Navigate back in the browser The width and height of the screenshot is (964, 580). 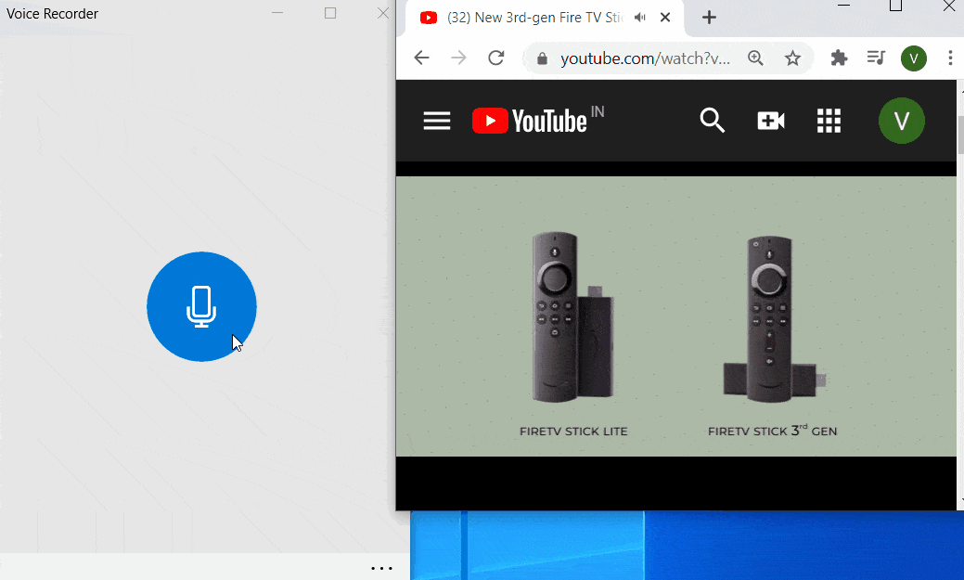click(x=421, y=58)
